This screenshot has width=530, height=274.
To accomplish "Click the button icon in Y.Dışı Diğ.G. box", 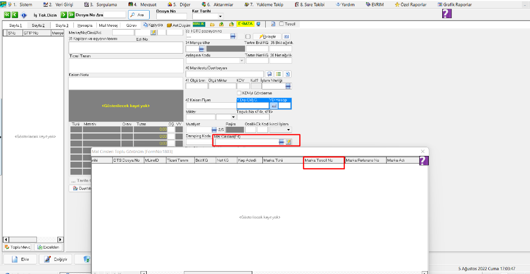I will point(274,106).
